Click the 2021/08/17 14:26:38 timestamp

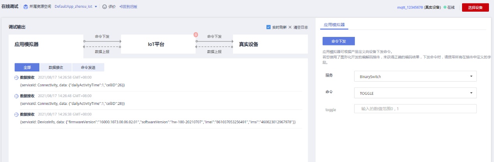pyautogui.click(x=65, y=115)
